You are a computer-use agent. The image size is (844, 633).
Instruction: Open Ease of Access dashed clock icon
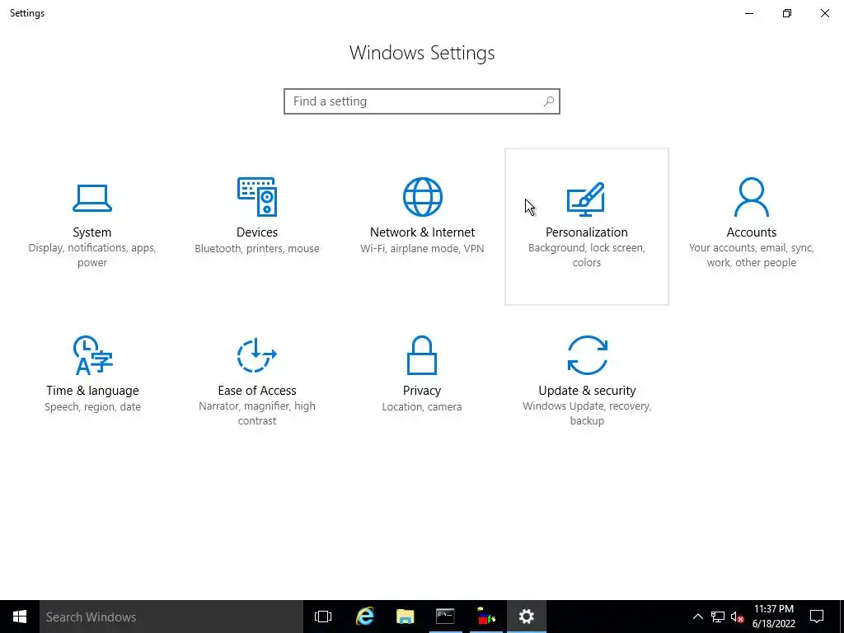coord(257,354)
